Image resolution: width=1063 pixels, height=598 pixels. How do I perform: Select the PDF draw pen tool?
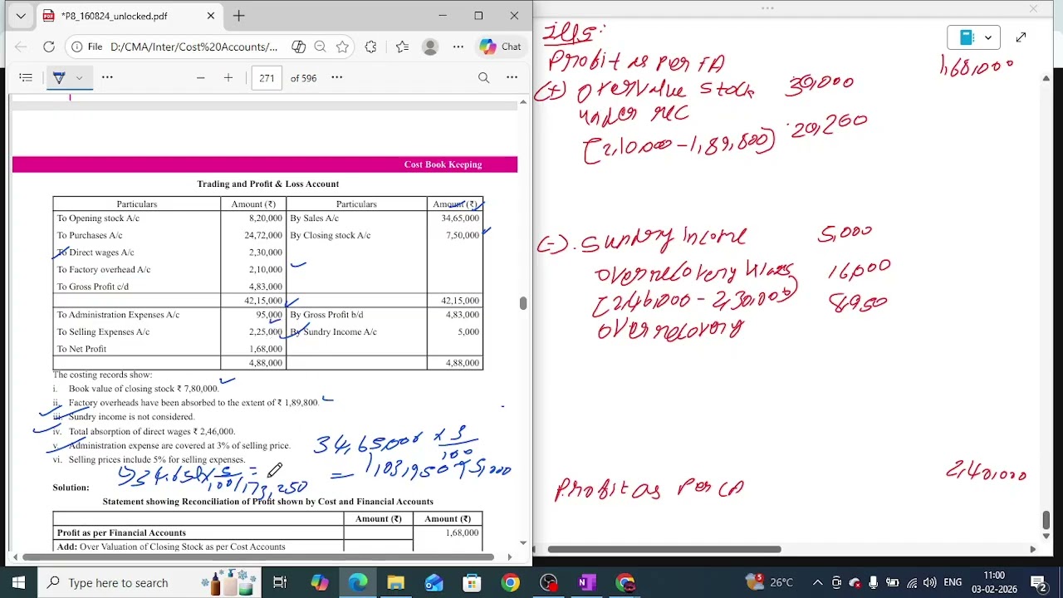[59, 77]
